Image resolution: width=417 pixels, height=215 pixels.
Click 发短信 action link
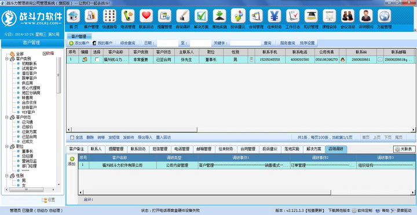114,138
